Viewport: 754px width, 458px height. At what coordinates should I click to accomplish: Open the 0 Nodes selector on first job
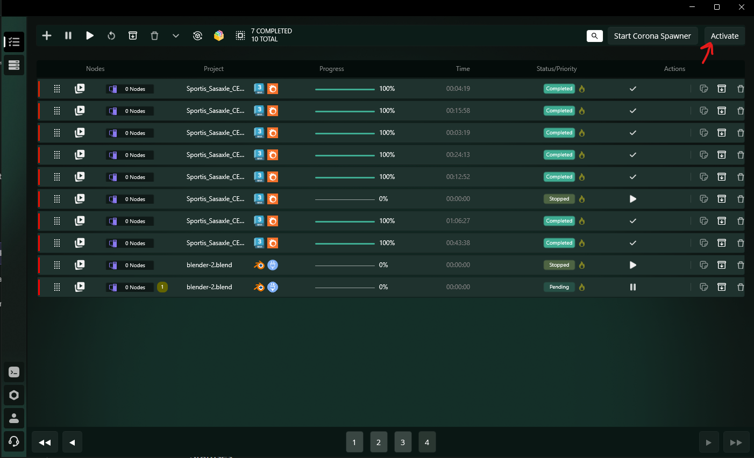(x=130, y=89)
